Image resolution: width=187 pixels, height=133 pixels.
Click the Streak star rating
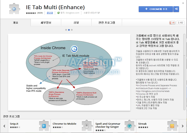pos(143,127)
